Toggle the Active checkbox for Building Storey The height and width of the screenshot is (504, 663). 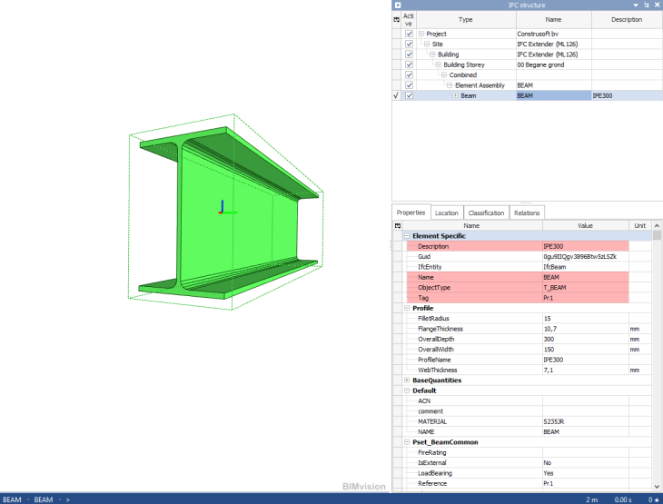[x=409, y=64]
